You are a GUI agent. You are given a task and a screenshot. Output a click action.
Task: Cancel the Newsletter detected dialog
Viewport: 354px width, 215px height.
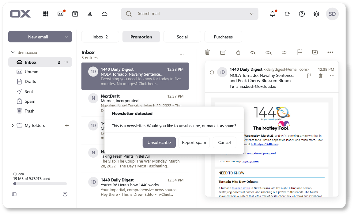click(224, 142)
